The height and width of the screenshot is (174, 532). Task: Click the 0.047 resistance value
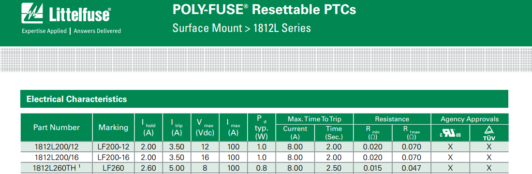tap(412, 168)
